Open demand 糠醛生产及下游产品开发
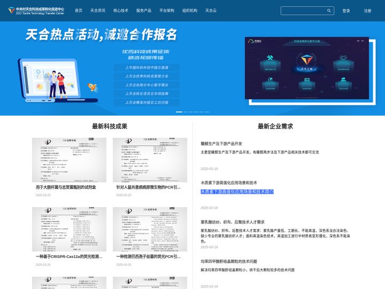This screenshot has height=289, width=385. coord(221,143)
